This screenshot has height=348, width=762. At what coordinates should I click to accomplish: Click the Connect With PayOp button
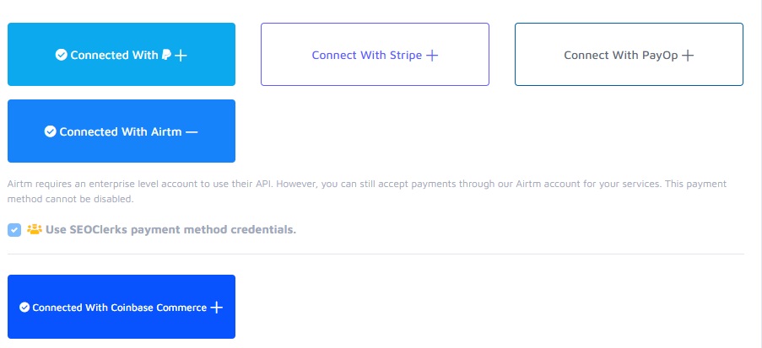point(629,55)
